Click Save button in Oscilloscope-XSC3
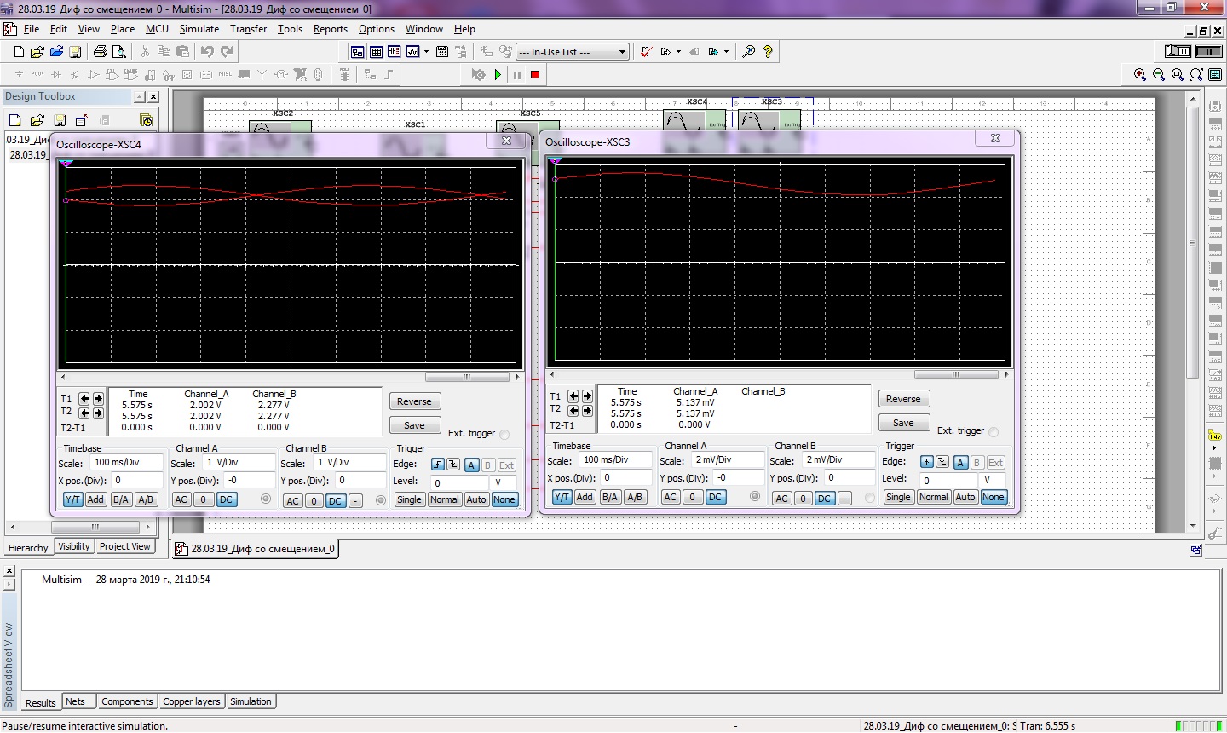The width and height of the screenshot is (1227, 733). pos(903,423)
